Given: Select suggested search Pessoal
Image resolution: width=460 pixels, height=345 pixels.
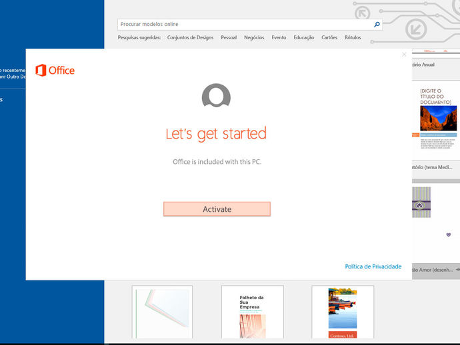Looking at the screenshot, I should click(x=229, y=37).
